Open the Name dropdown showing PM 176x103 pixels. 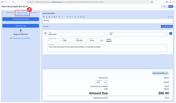[138, 34]
